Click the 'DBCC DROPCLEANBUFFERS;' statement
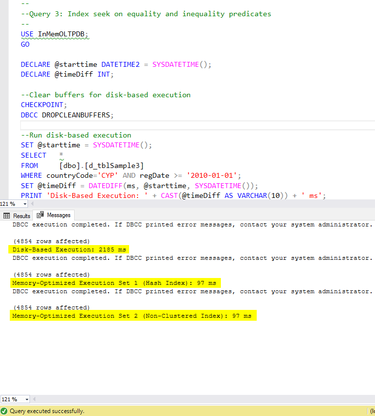The image size is (375, 416). (x=67, y=115)
